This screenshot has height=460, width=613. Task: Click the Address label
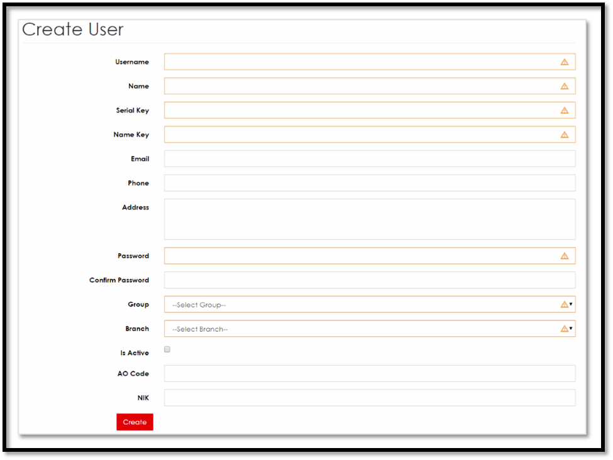[136, 207]
